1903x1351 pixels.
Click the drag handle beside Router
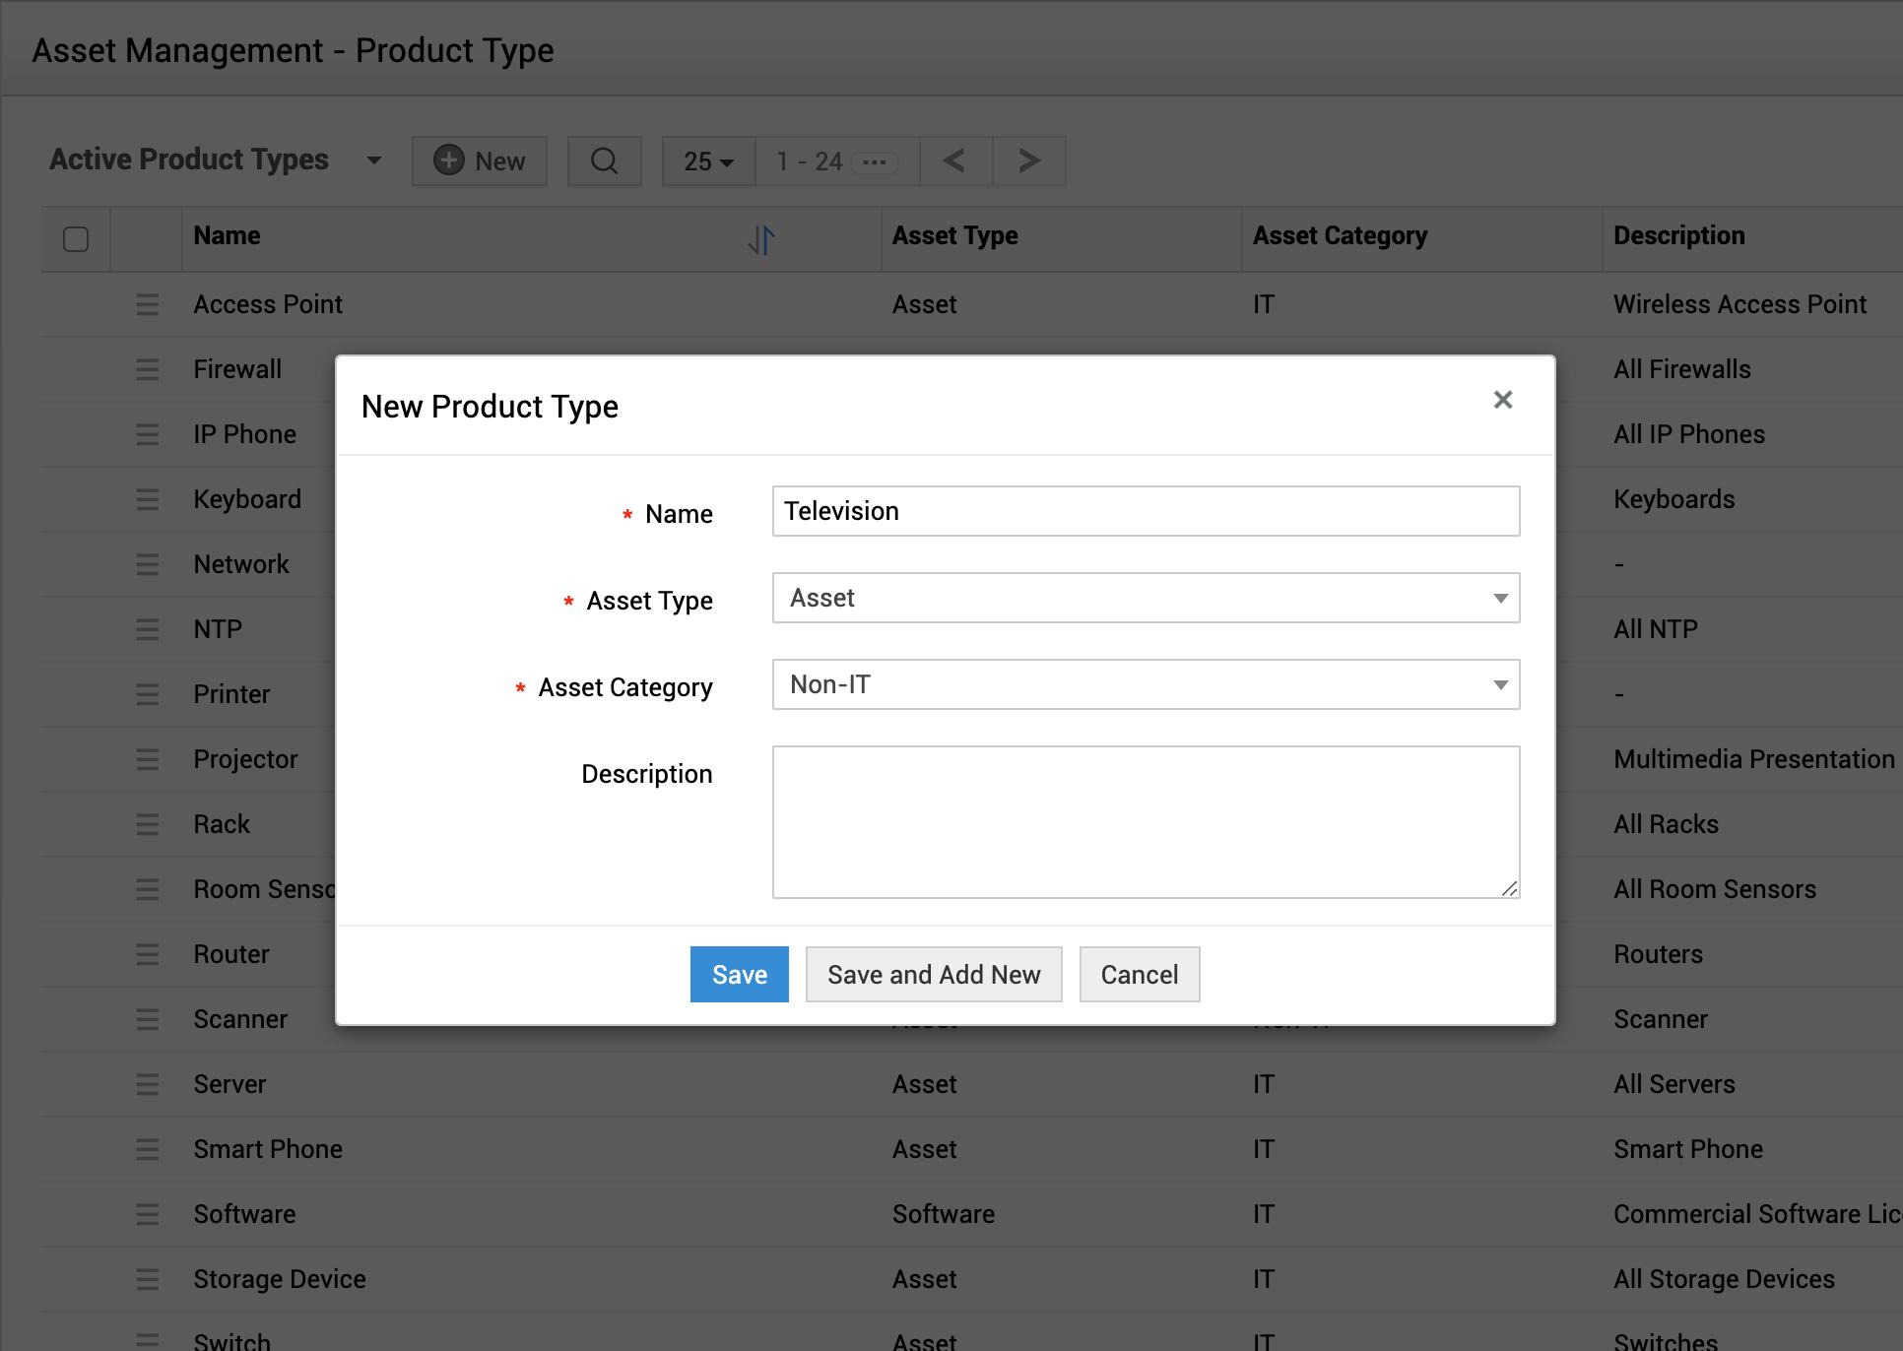147,954
